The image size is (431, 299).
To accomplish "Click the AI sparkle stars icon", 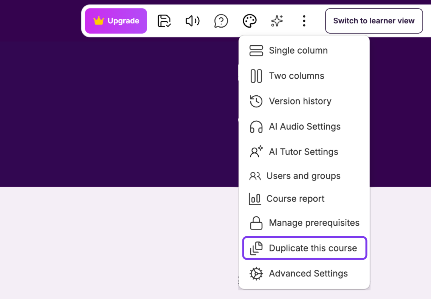I will point(277,21).
